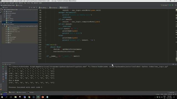Click Confident Python Coder breadcrumb
The image size is (177, 99).
pyautogui.click(x=8, y=5)
